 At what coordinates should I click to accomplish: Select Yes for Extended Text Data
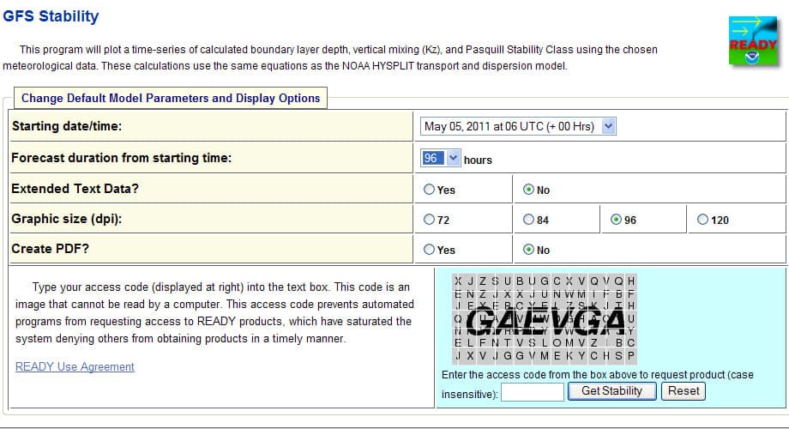(430, 190)
